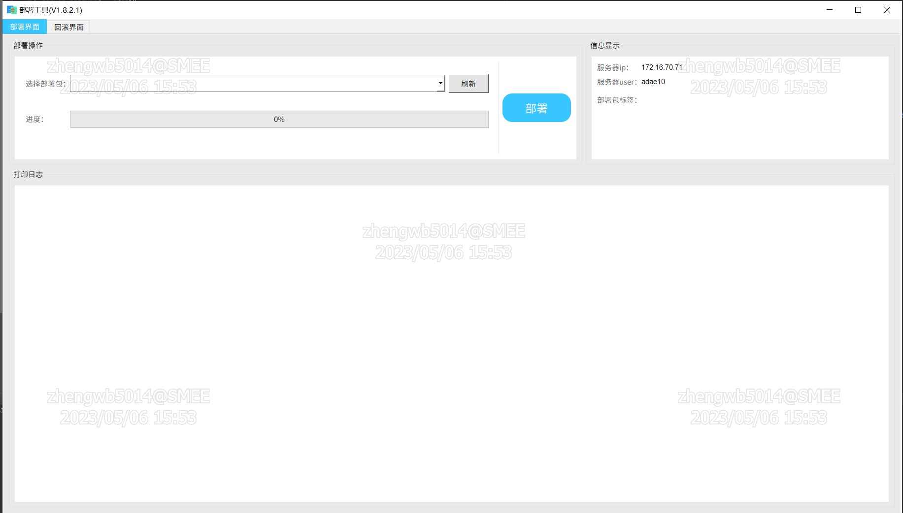Click the 0% progress bar
Screen dimensions: 903x513
(x=279, y=120)
